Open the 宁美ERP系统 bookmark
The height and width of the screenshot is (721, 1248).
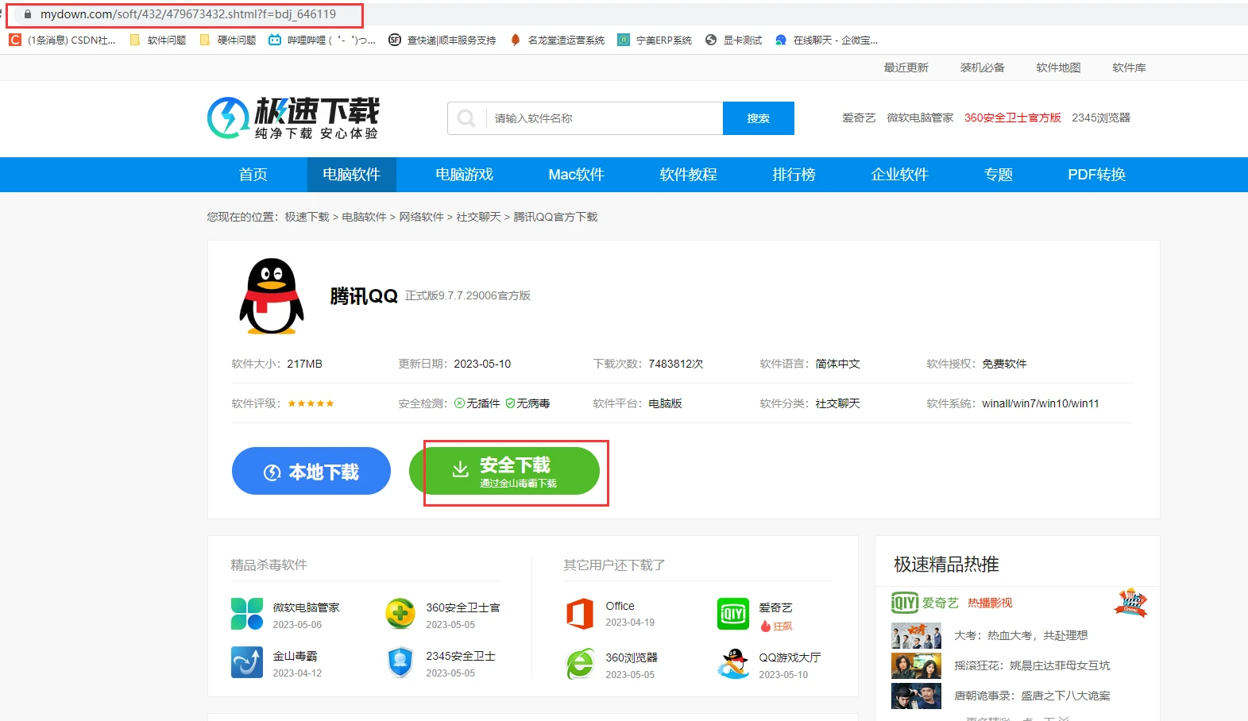(655, 40)
